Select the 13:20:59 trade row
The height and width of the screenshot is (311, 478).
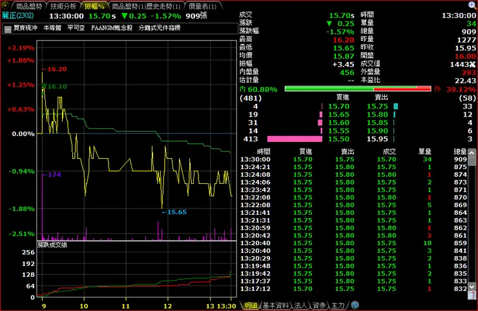(x=353, y=228)
